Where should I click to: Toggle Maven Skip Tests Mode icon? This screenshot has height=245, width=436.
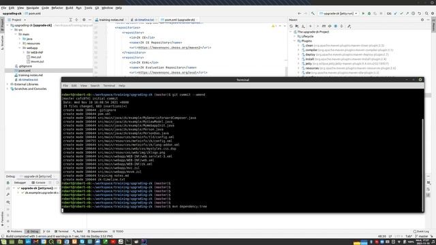[x=336, y=26]
